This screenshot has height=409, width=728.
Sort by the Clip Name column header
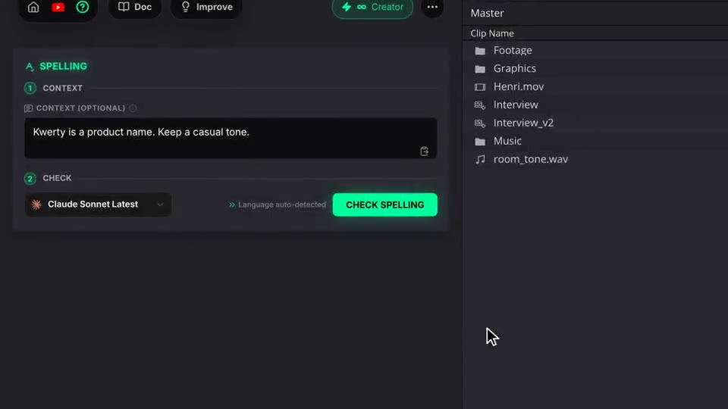[x=491, y=33]
